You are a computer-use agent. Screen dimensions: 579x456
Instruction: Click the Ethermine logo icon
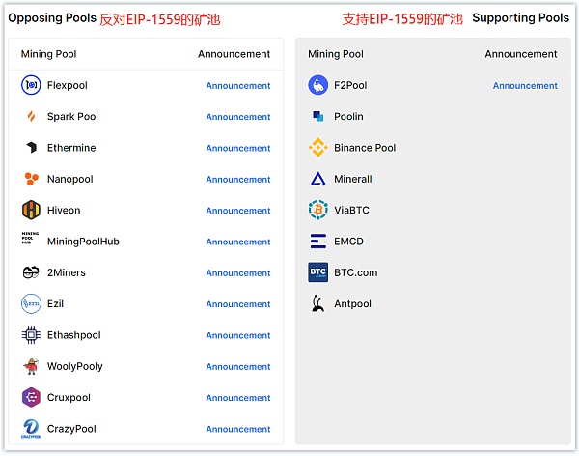click(x=32, y=147)
